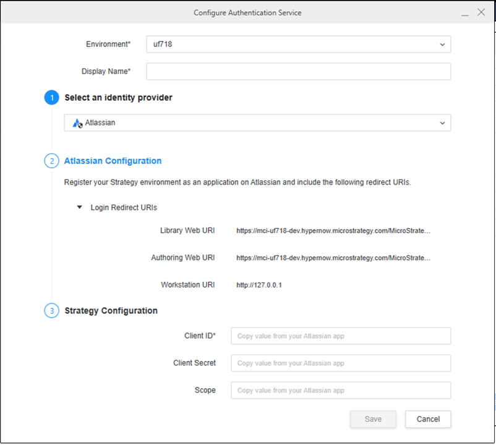Screen dimensions: 496x445
Task: Click the Library Web URI value
Action: click(333, 231)
